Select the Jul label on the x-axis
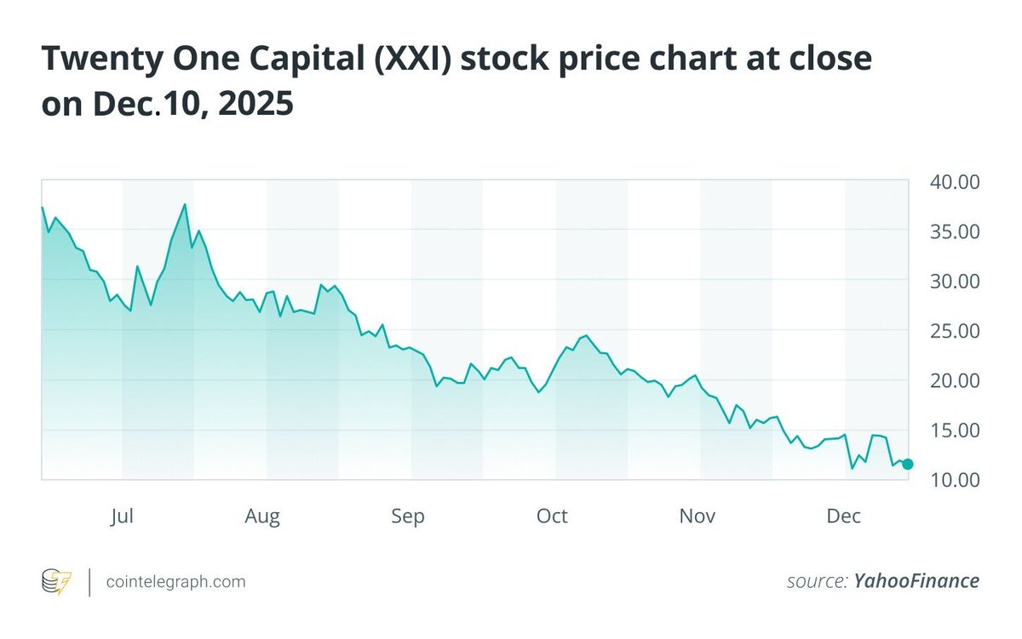The image size is (1022, 639). coord(123,516)
